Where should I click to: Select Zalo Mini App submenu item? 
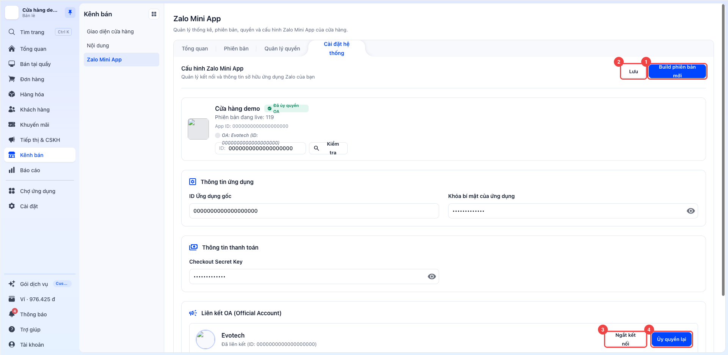click(x=121, y=60)
